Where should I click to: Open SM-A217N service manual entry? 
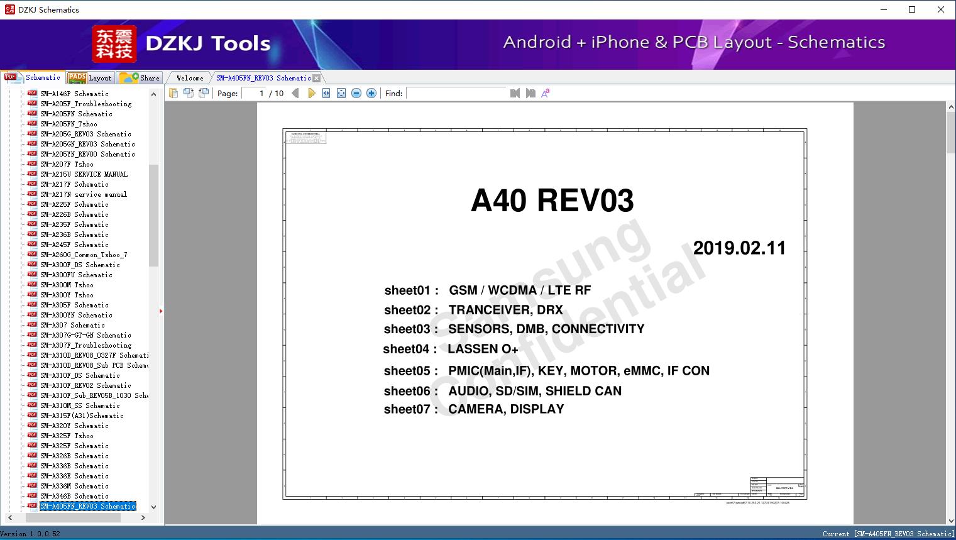pos(84,194)
